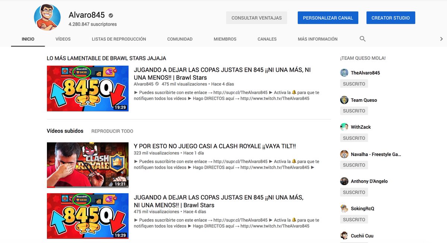Click LO MÁS LAMENTABLE DE BRAWL STARS heading
The height and width of the screenshot is (243, 447).
(107, 58)
